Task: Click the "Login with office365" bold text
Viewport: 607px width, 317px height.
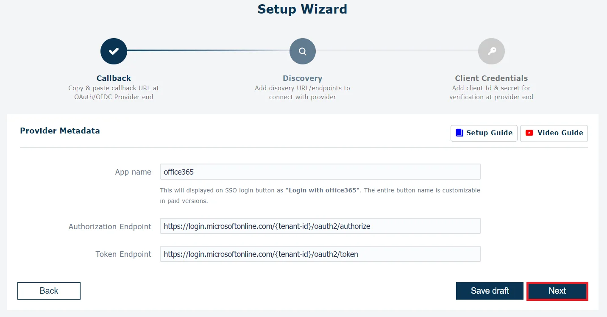Action: coord(323,190)
